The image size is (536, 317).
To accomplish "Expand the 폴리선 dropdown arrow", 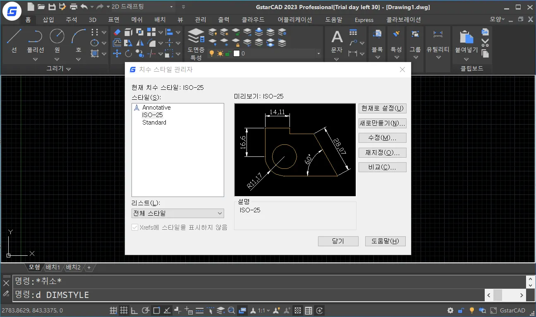I will click(x=36, y=59).
